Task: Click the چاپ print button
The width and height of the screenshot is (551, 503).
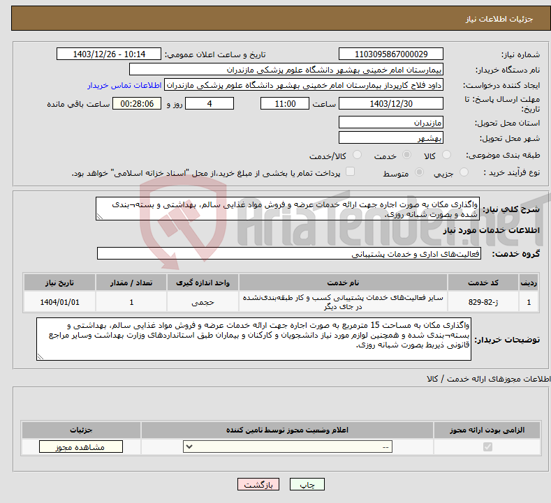Action: [307, 484]
